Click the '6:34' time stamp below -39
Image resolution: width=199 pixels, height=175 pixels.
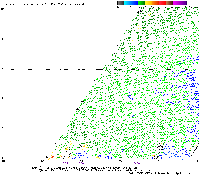[81, 163]
